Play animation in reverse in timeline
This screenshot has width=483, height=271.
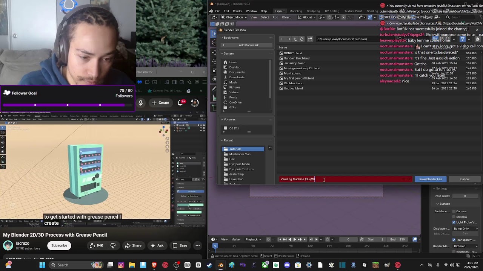[290, 239]
